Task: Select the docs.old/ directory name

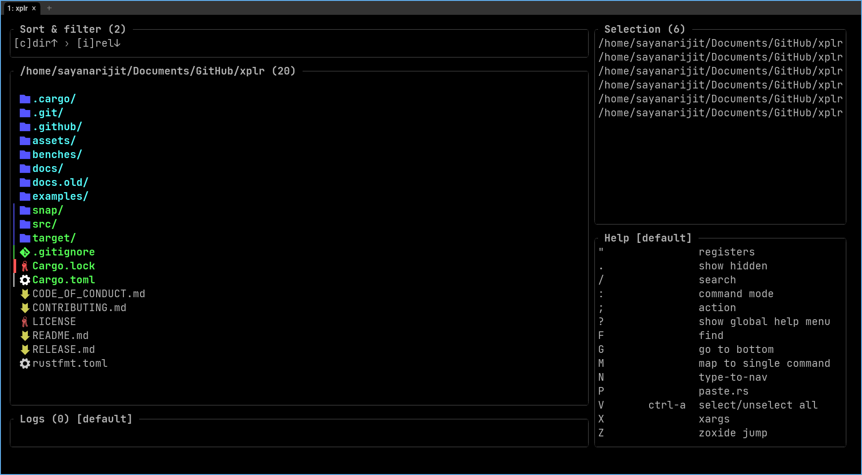Action: [x=61, y=183]
